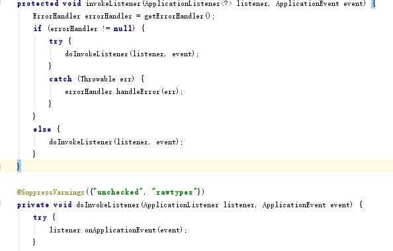
Task: Click the getErrorHandler() call
Action: [177, 16]
